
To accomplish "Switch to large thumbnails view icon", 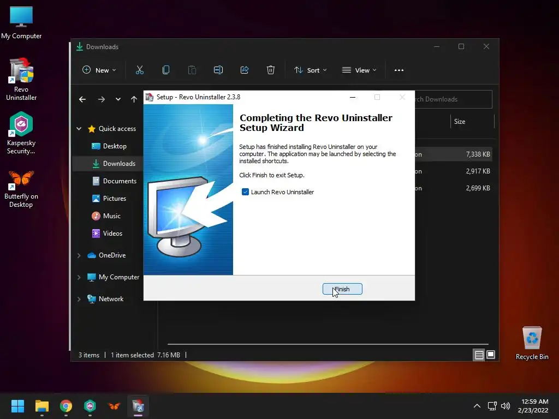I will tap(491, 355).
